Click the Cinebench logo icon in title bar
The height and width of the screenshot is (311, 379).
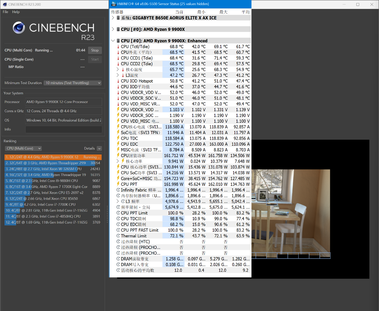click(5, 4)
